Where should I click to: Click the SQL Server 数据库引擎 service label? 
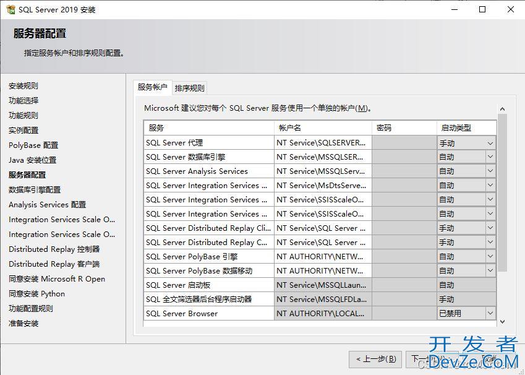pyautogui.click(x=186, y=157)
